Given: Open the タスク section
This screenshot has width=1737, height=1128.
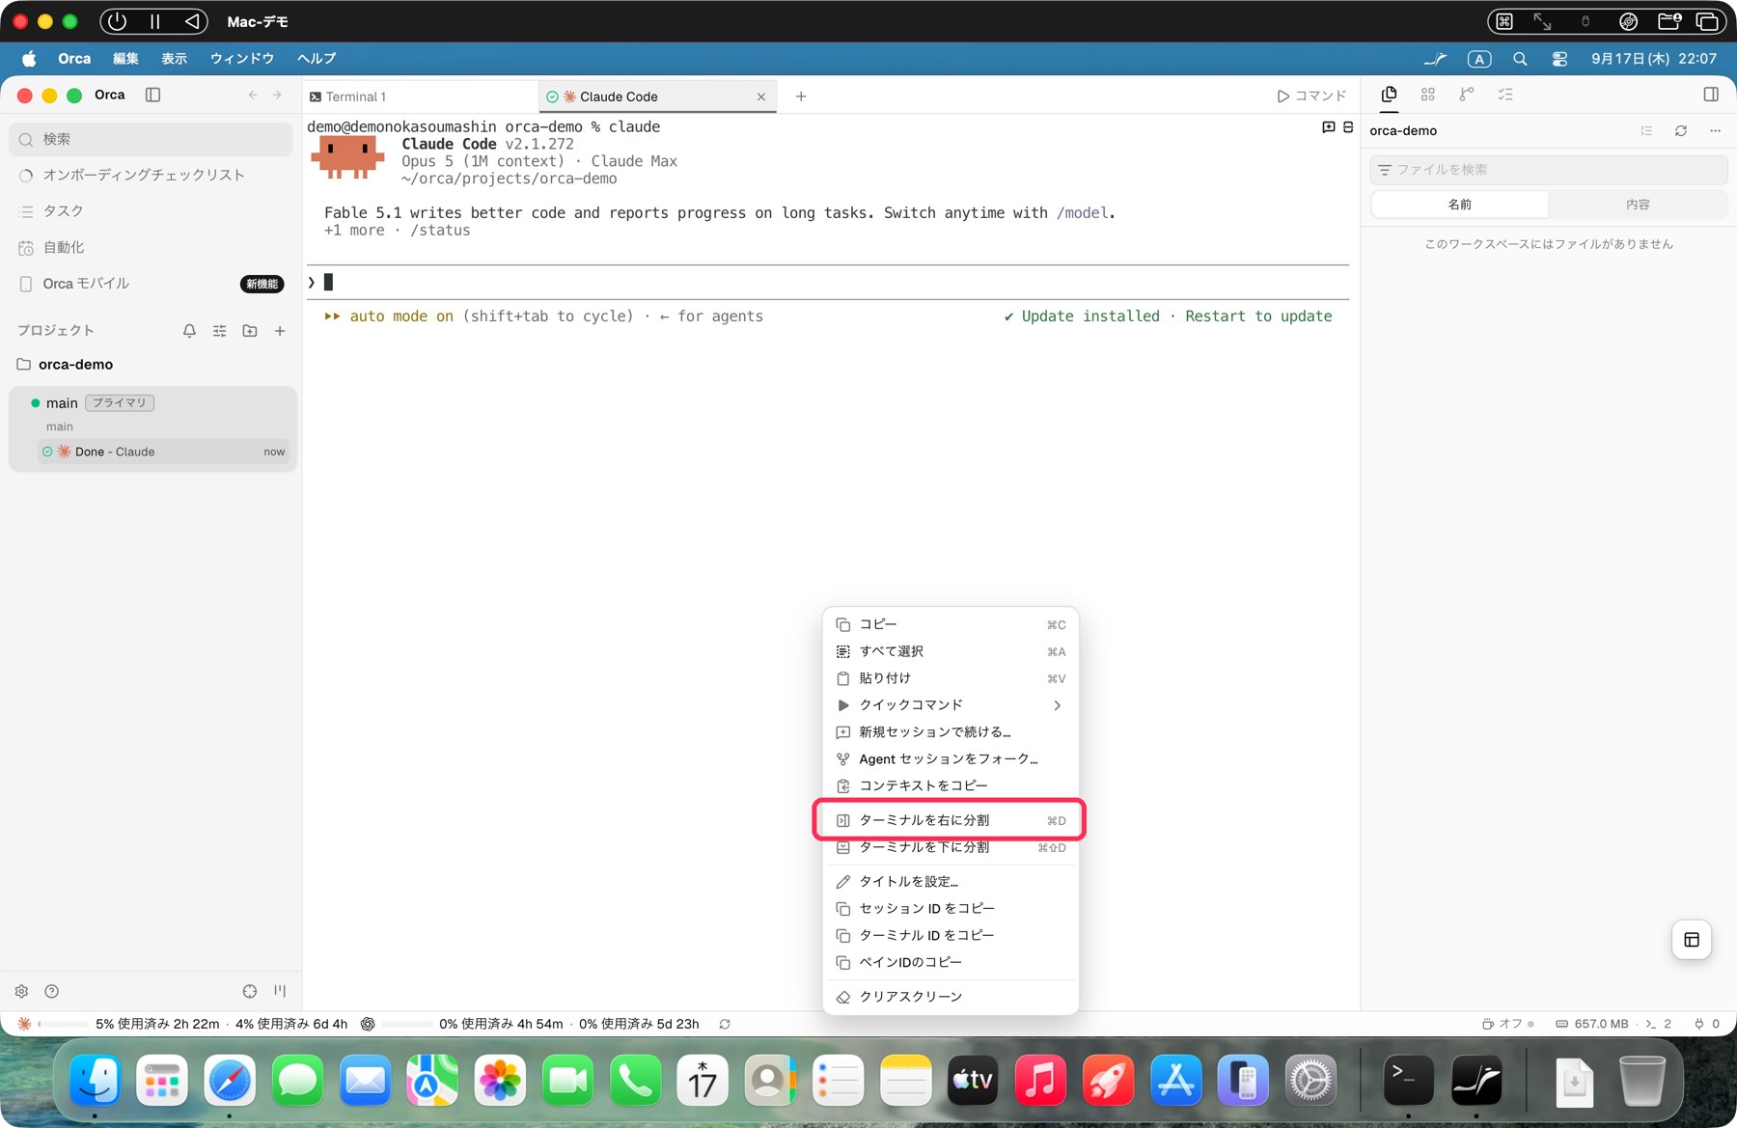Looking at the screenshot, I should pyautogui.click(x=151, y=211).
